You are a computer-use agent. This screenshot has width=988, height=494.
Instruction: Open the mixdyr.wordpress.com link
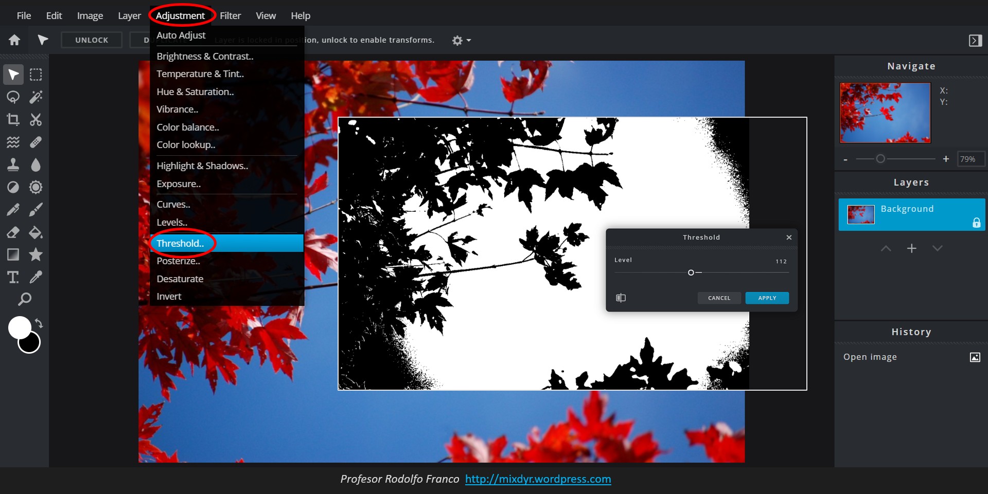tap(538, 479)
